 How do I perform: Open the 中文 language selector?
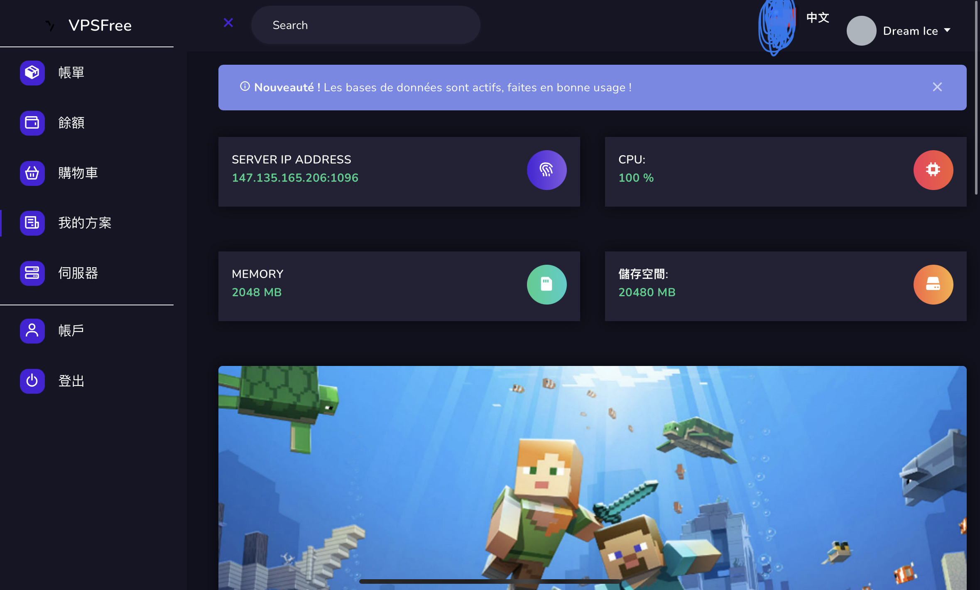pyautogui.click(x=818, y=18)
